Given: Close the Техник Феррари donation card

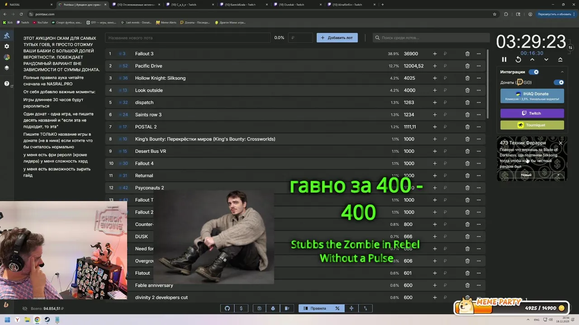Looking at the screenshot, I should (560, 143).
